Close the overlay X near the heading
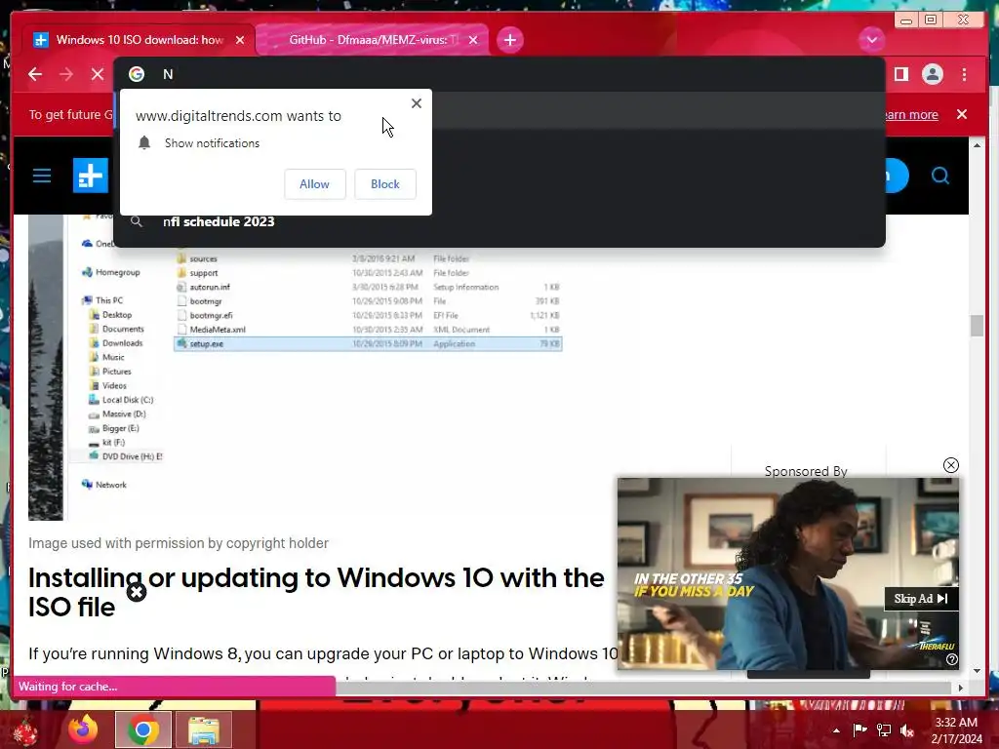The width and height of the screenshot is (999, 749). tap(137, 592)
